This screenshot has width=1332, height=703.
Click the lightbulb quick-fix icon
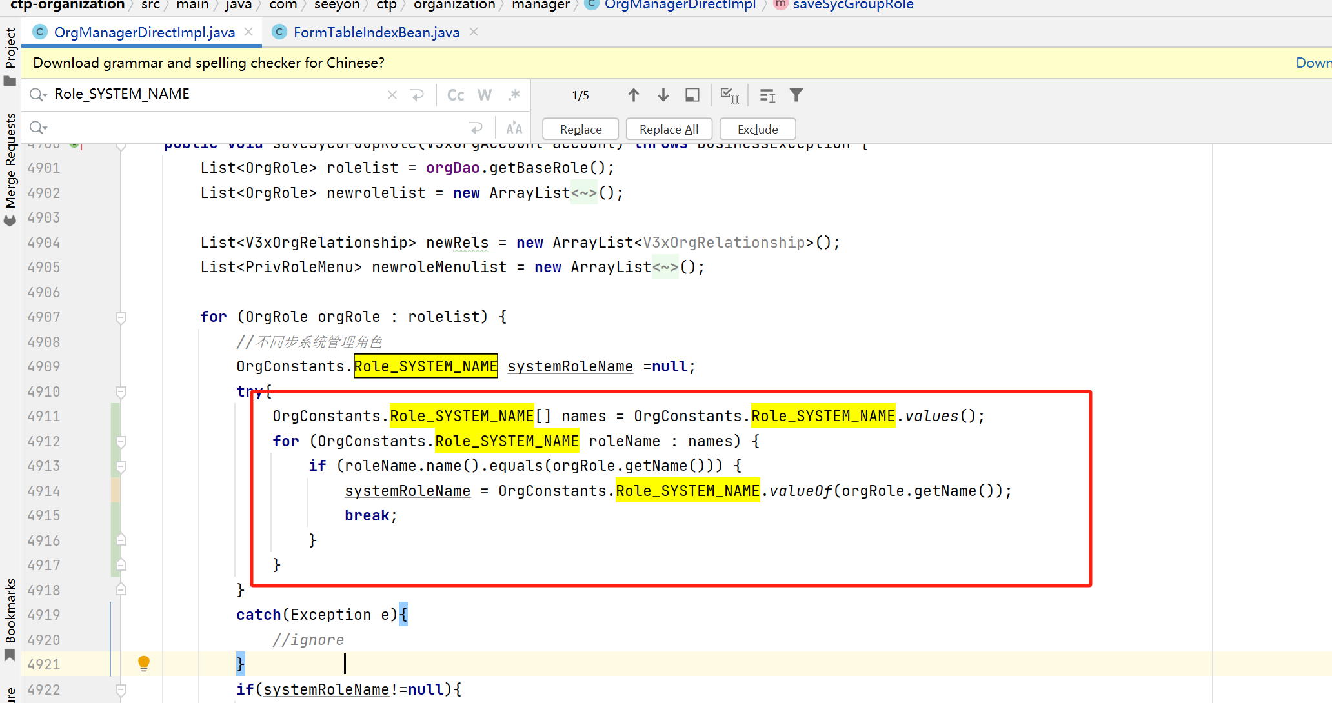coord(144,663)
